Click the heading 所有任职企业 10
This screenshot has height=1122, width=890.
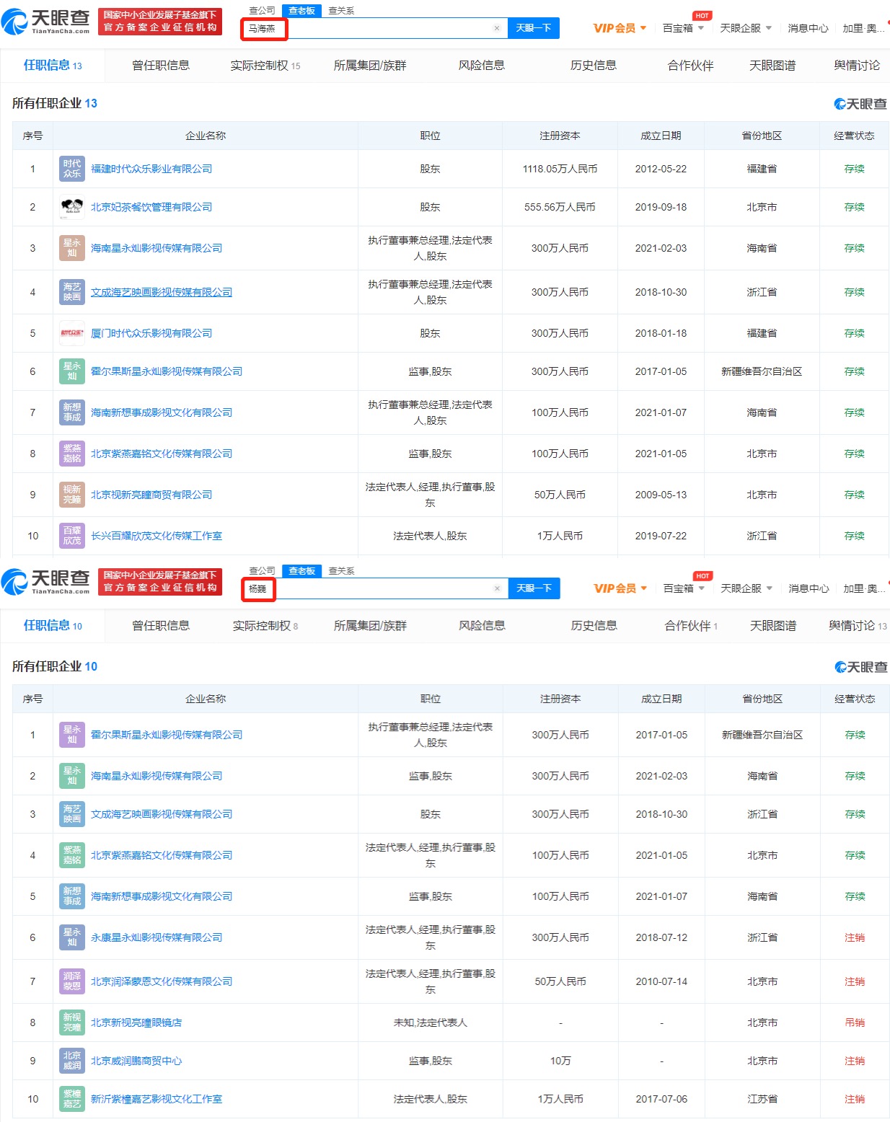(x=55, y=666)
